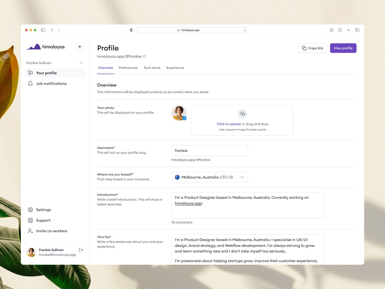Reload the page with refresh icon
385x289 pixels.
coord(245,30)
